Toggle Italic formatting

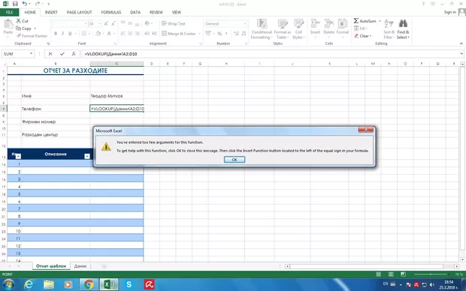click(x=62, y=34)
